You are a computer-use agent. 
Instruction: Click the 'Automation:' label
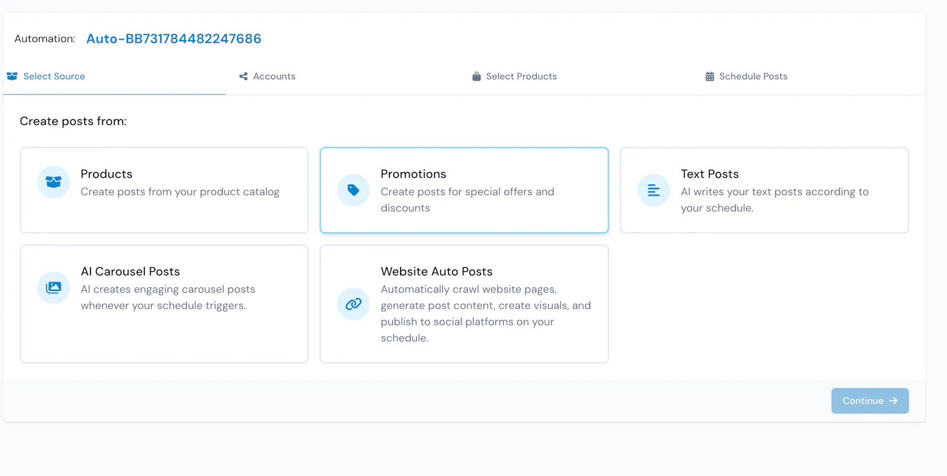click(x=45, y=38)
